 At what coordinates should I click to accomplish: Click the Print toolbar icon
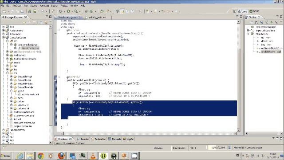[22, 12]
